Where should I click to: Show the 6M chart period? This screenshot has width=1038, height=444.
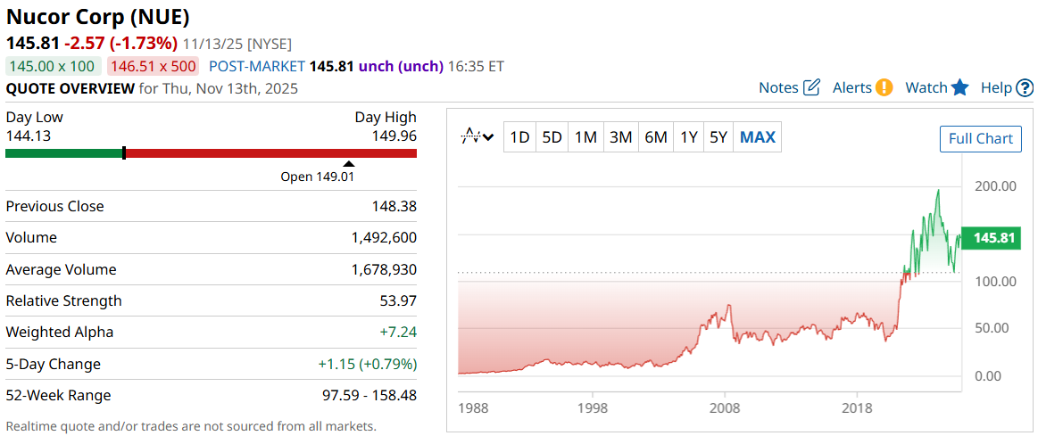656,137
